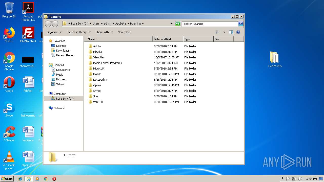
Task: Select Recycle Bin on desktop
Action: (9, 10)
